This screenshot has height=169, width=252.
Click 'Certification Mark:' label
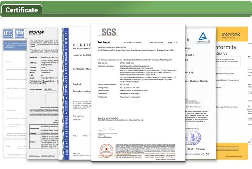point(82,69)
